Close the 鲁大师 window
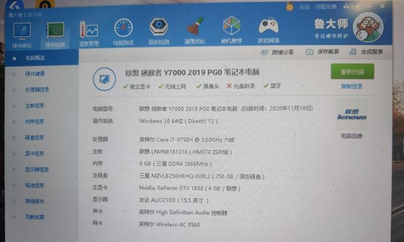Viewport: 404px width, 242px height. (382, 6)
